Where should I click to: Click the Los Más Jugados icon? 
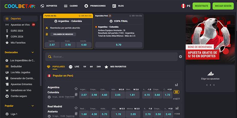pos(7,72)
